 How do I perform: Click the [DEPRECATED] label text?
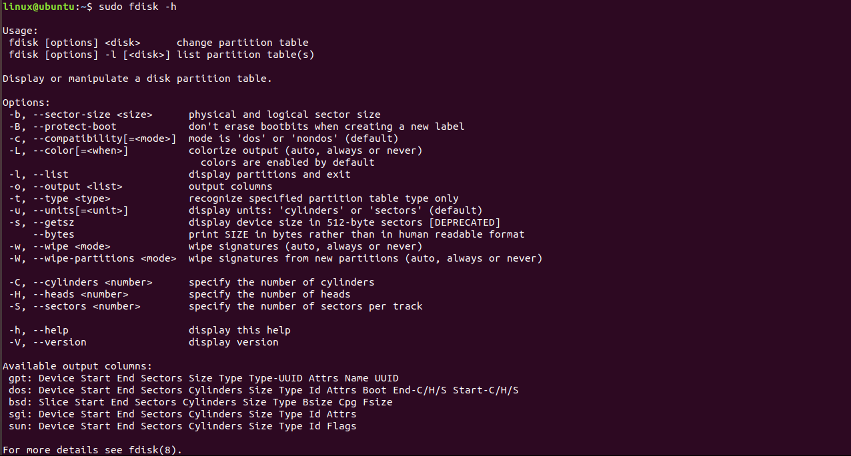466,222
